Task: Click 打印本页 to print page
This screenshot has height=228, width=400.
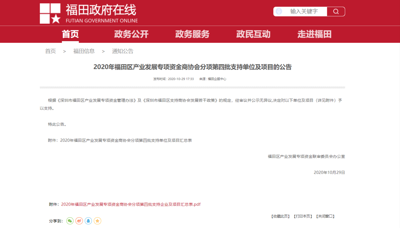Action: [x=303, y=216]
